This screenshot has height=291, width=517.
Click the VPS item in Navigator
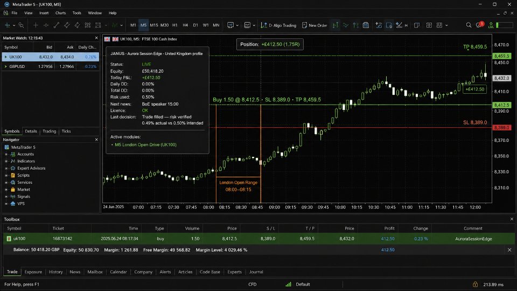click(21, 204)
